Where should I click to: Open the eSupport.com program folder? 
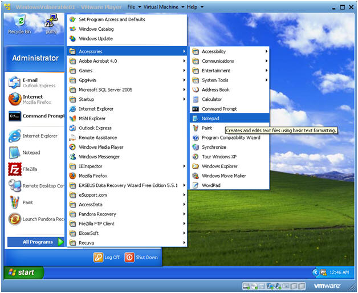(x=127, y=195)
